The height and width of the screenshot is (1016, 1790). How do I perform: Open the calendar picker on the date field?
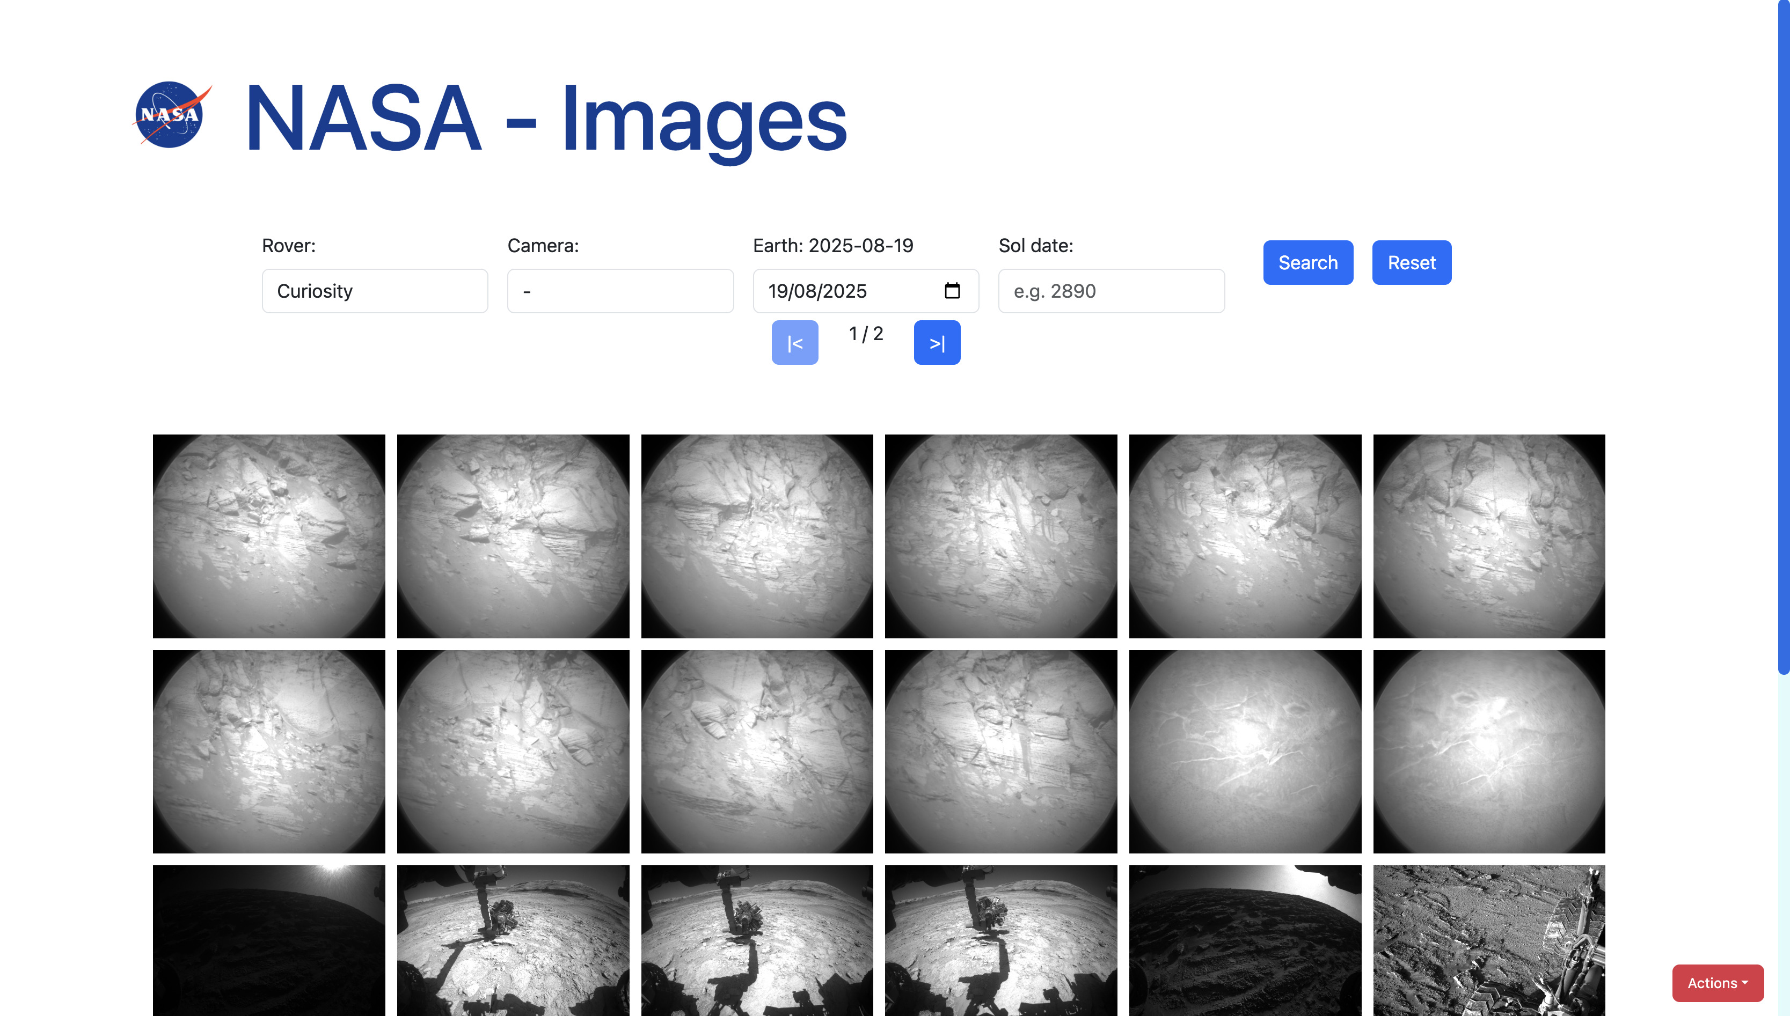point(952,291)
